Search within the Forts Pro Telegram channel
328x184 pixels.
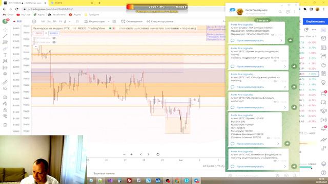click(280, 12)
